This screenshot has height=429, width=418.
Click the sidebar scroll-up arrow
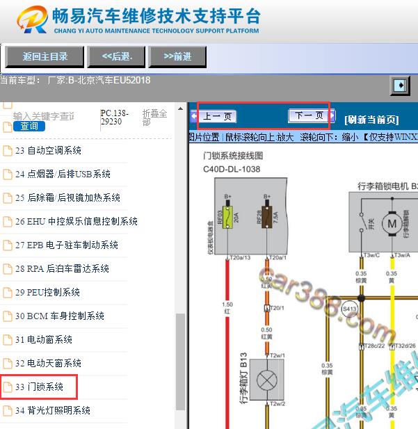pyautogui.click(x=180, y=109)
